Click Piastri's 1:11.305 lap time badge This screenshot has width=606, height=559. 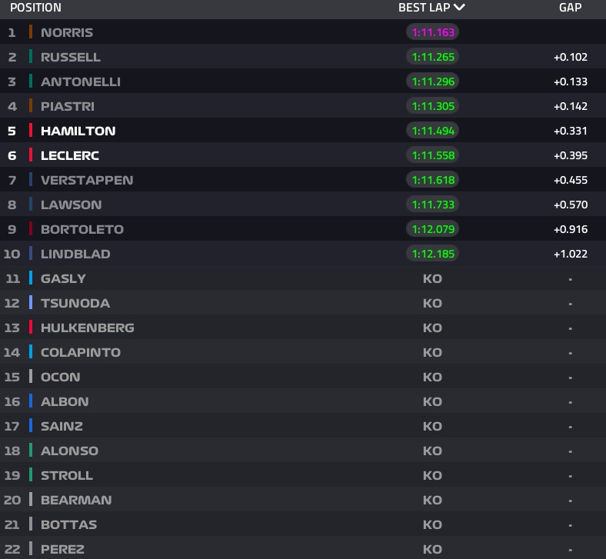[x=432, y=106]
